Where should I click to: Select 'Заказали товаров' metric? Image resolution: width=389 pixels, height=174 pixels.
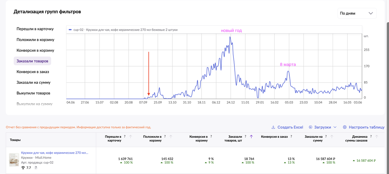32,61
